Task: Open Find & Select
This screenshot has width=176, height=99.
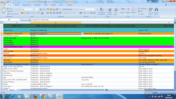Action: pos(156,11)
